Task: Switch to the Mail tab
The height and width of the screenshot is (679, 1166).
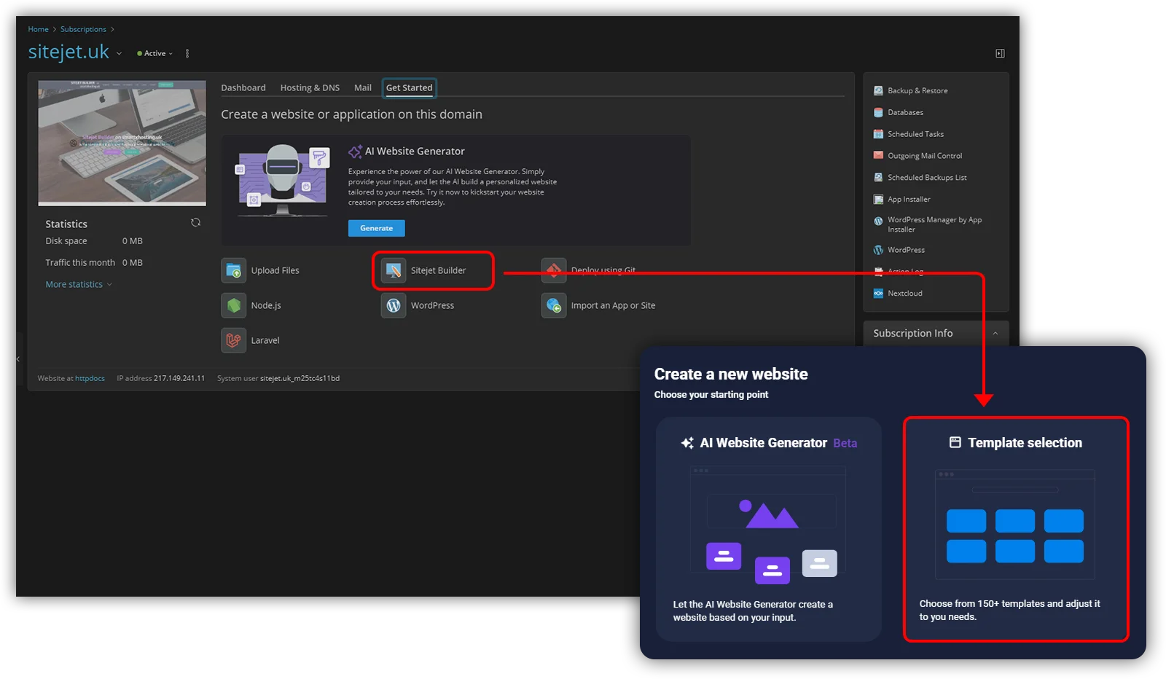Action: (x=362, y=88)
